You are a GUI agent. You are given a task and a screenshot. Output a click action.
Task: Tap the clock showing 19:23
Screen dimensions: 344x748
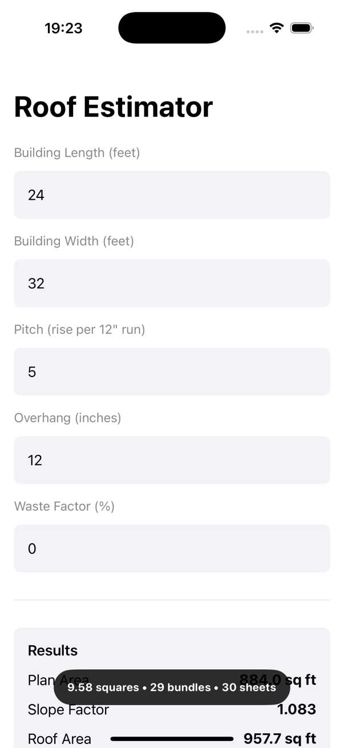tap(63, 27)
